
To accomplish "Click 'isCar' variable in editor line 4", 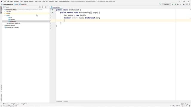I will pyautogui.click(x=75, y=18).
